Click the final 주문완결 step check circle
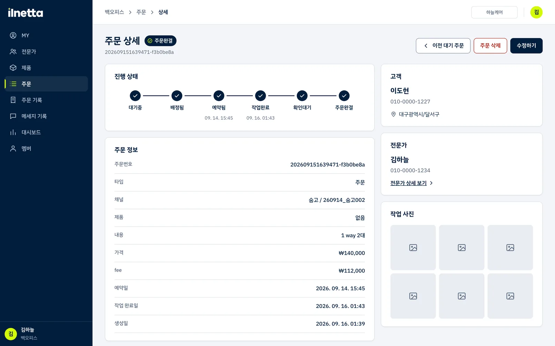The height and width of the screenshot is (346, 555). pos(344,95)
